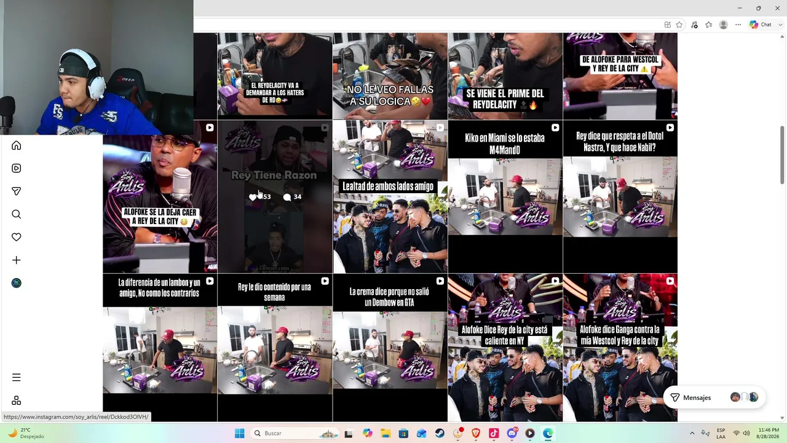Open Instagram direct messages sidebar icon
Screen dimensions: 787x443
coord(17,191)
